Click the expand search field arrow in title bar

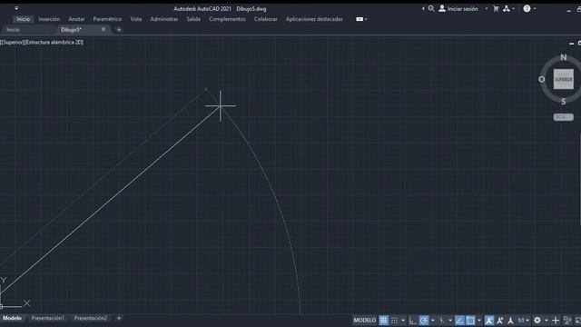(x=423, y=8)
